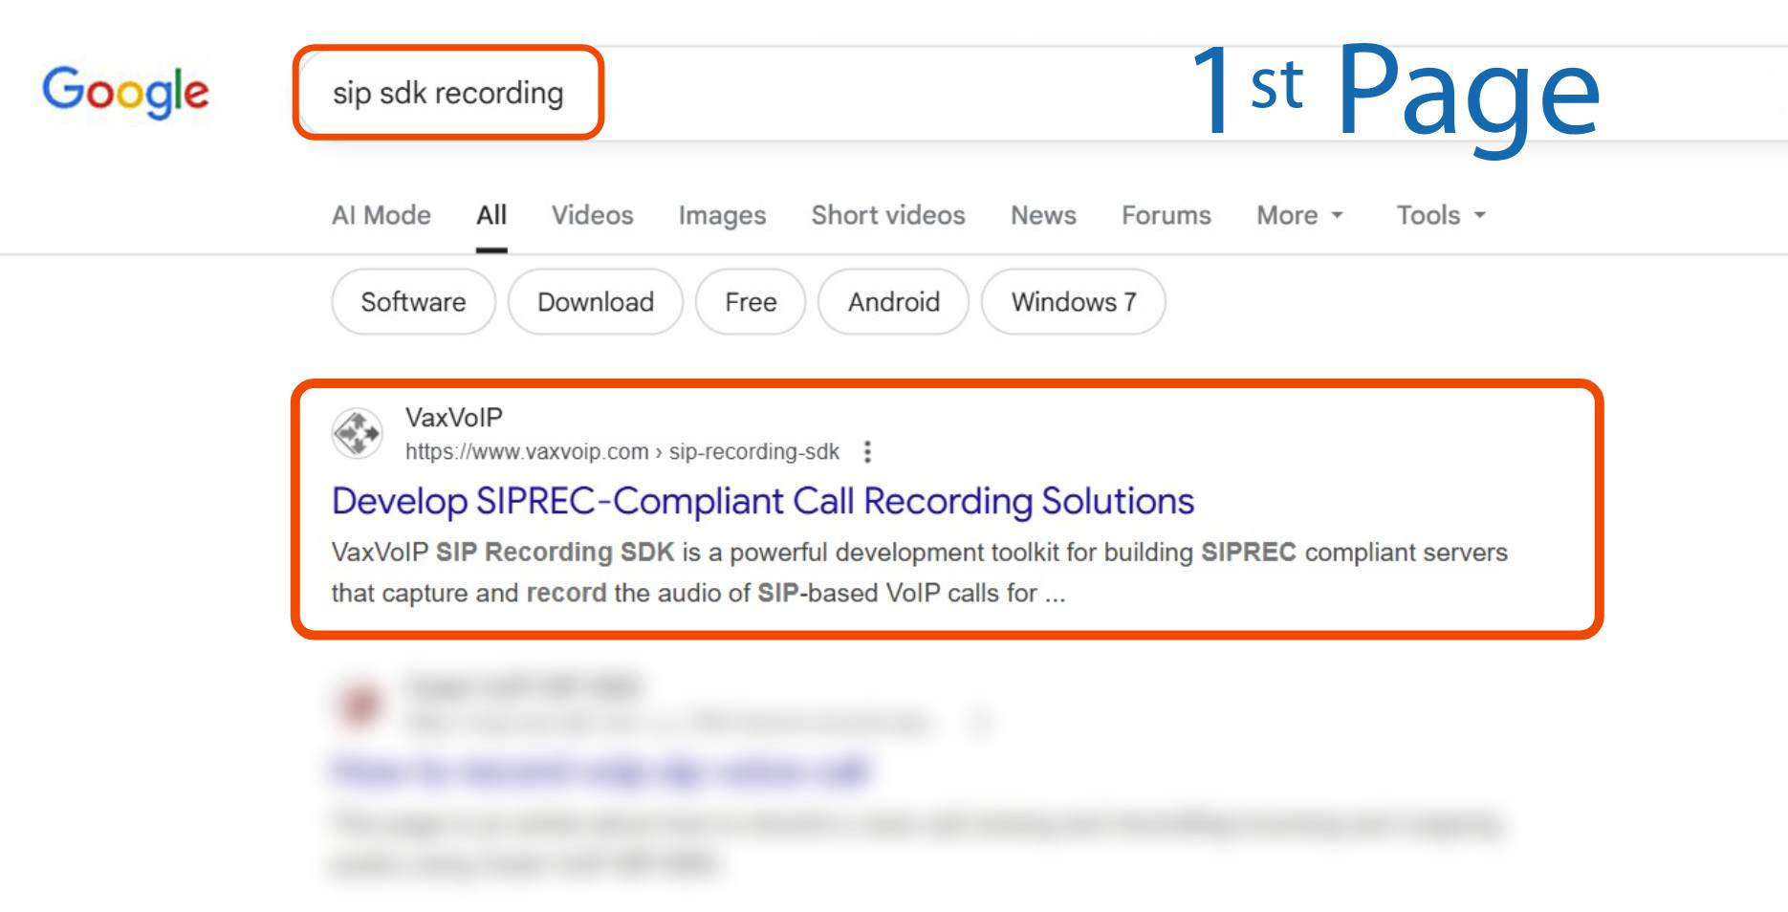Click the vaxvoip.com sip-recording-sdk URL

coord(621,451)
